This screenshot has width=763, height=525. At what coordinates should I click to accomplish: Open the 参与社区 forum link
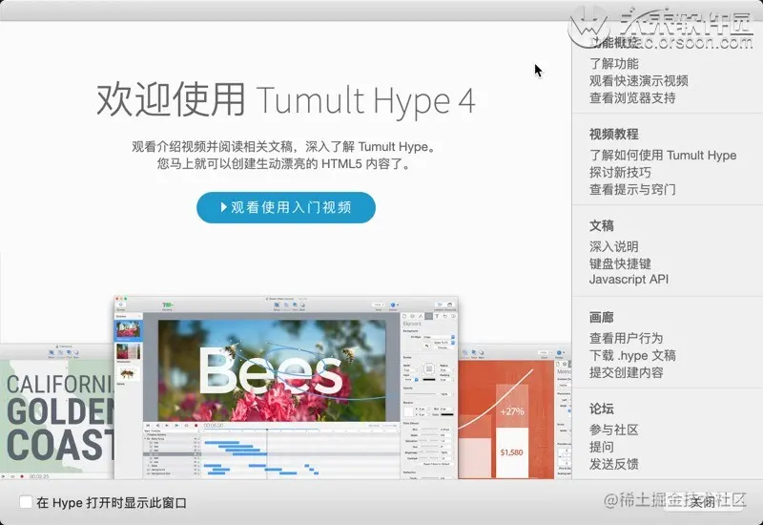(613, 430)
